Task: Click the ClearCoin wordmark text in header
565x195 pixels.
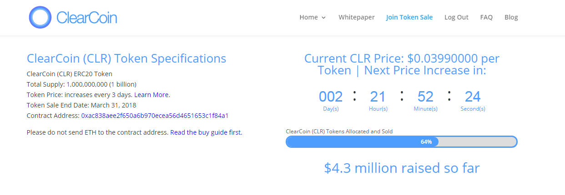Action: tap(86, 18)
